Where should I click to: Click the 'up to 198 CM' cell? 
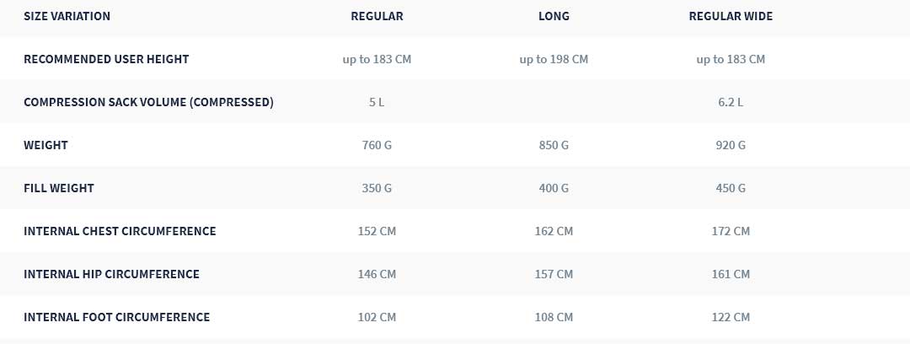554,59
